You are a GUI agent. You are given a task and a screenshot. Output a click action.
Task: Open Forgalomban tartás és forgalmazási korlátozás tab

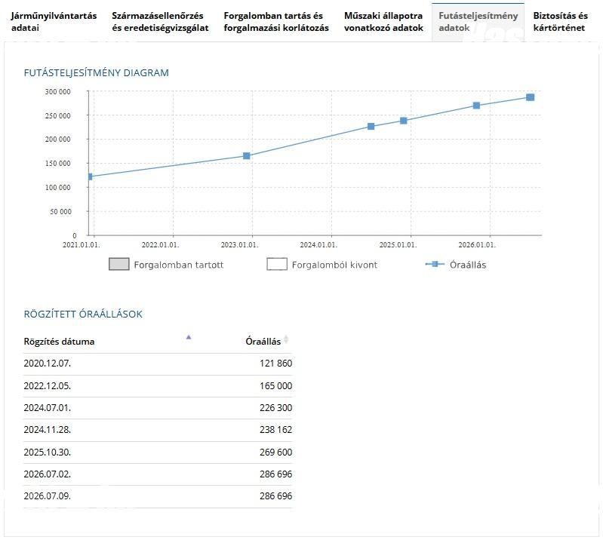click(x=276, y=22)
